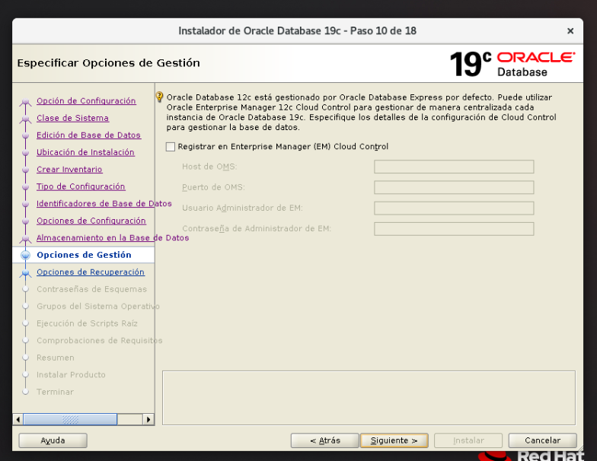Click step dot beside Ubicación de Instalación
Image resolution: width=597 pixels, height=461 pixels.
point(26,152)
